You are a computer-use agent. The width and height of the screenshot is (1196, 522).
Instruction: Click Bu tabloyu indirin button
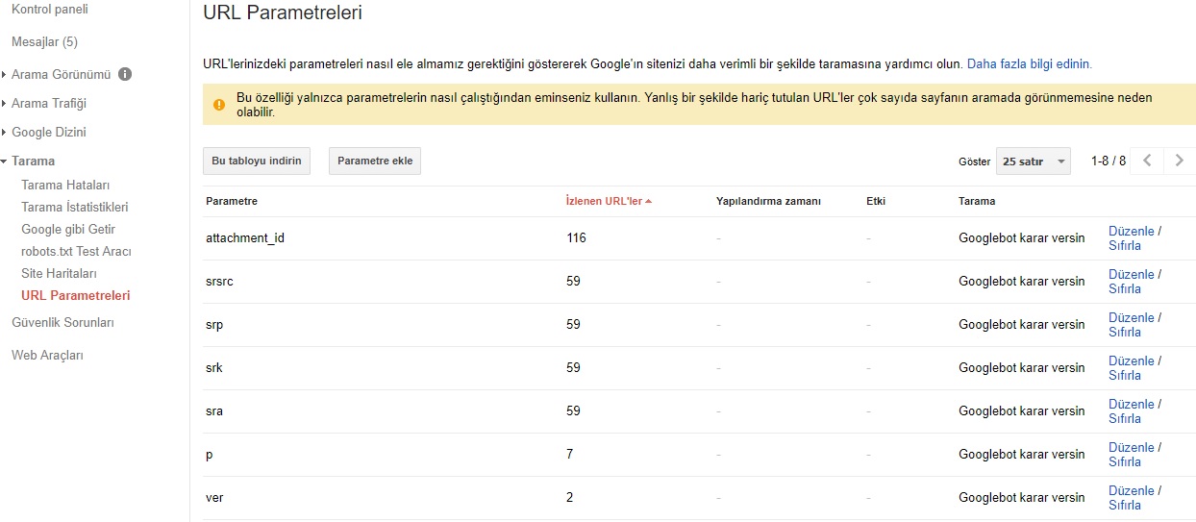(257, 161)
